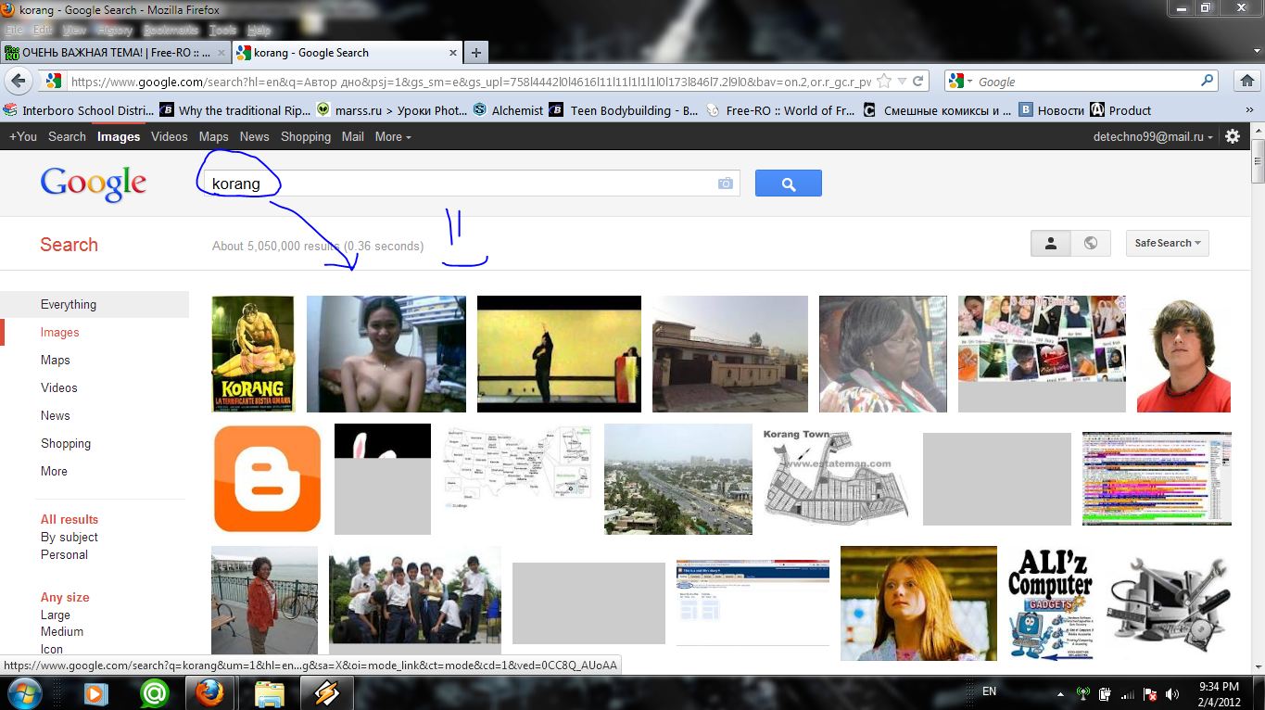
Task: Open Winamp taskbar icon
Action: pyautogui.click(x=326, y=693)
